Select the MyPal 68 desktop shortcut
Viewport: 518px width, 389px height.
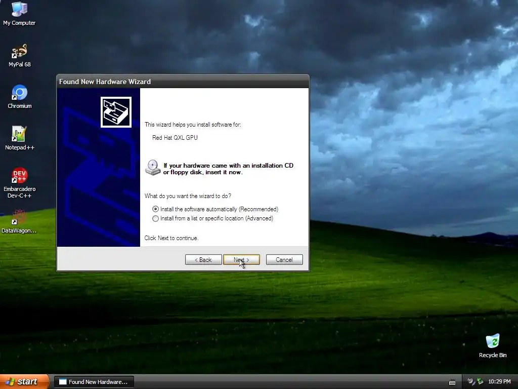click(x=19, y=56)
